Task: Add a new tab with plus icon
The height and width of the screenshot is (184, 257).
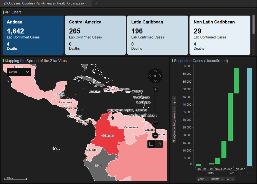Action: (x=96, y=3)
